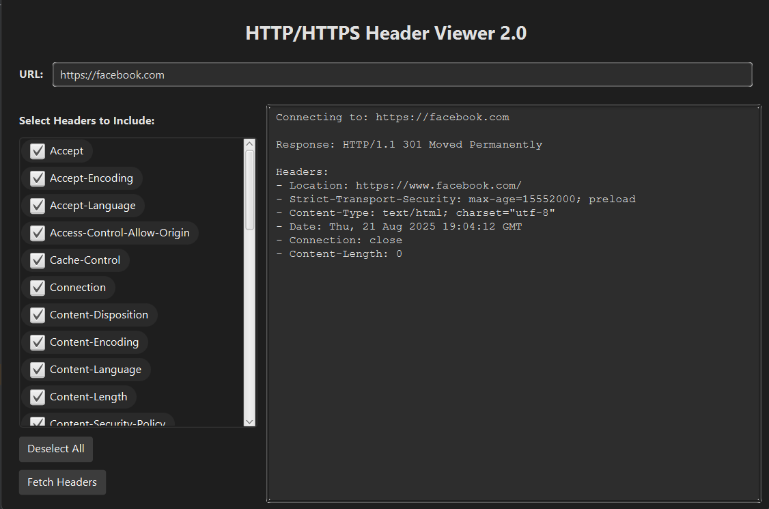This screenshot has height=509, width=769.
Task: Click the Deselect All button
Action: click(56, 449)
